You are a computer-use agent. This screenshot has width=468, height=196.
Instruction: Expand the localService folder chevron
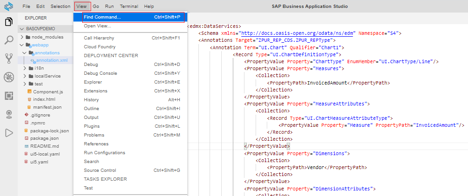(25, 76)
